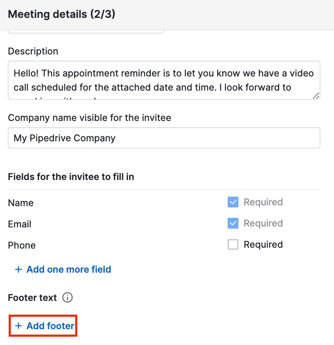Click the Required label next to Phone
This screenshot has height=345, width=334.
tap(263, 244)
